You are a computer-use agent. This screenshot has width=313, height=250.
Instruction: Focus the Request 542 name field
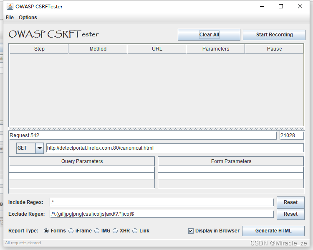(x=143, y=135)
